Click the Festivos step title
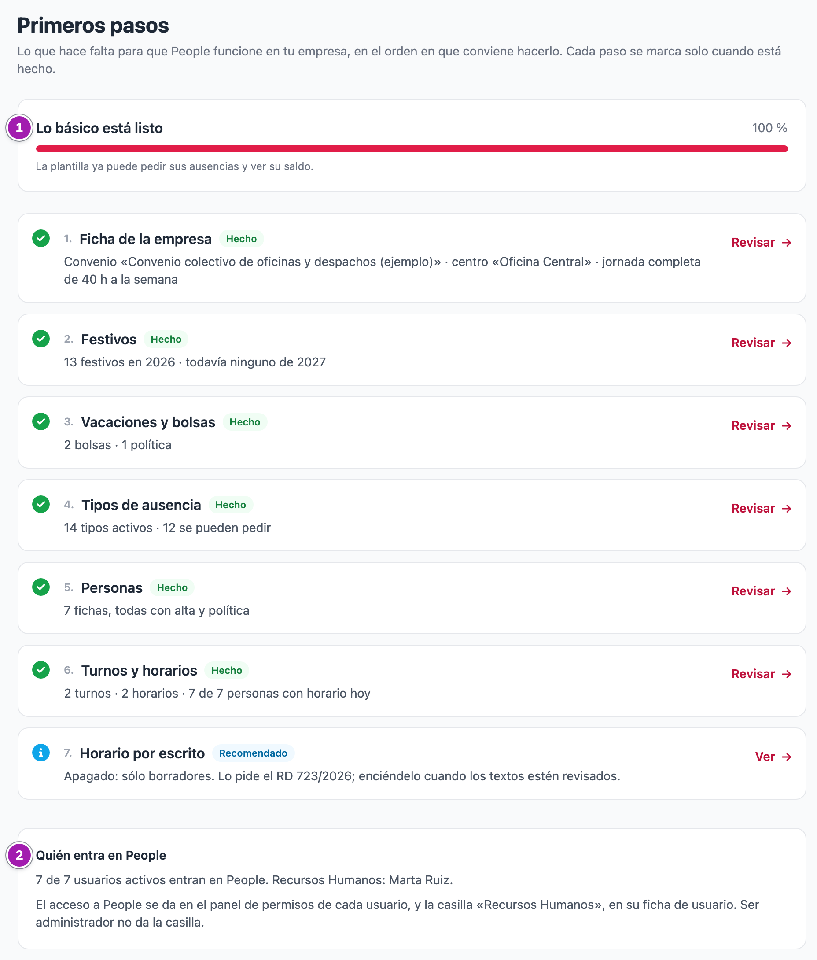 click(109, 340)
